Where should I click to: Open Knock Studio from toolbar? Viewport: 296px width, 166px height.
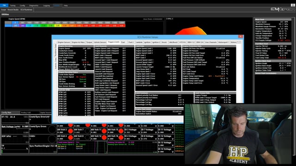point(13,10)
